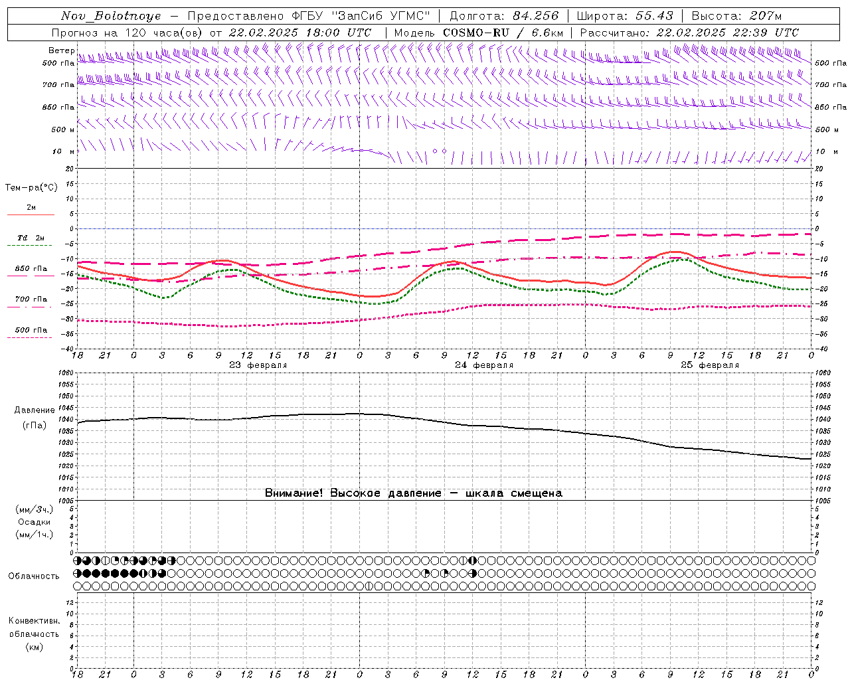Click the Широта: 55.43 latitude value
This screenshot has height=680, width=850.
(x=625, y=16)
